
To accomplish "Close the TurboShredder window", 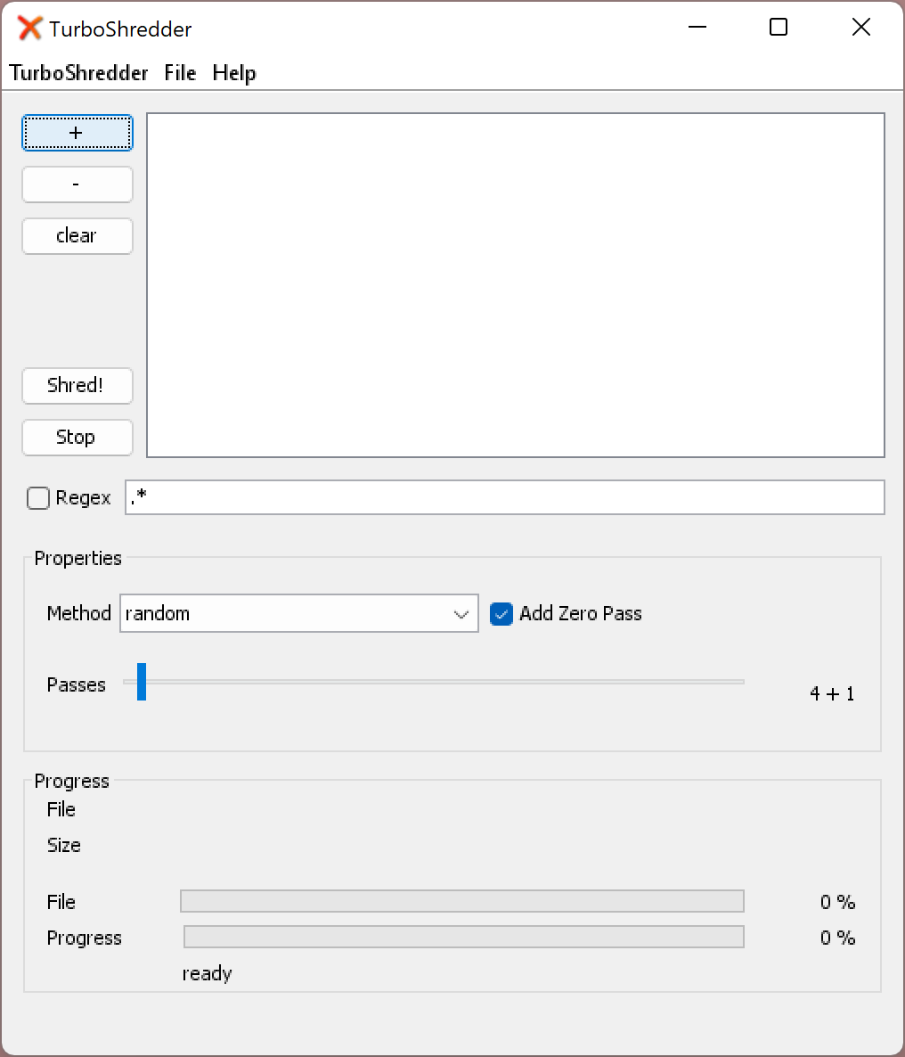I will point(861,27).
